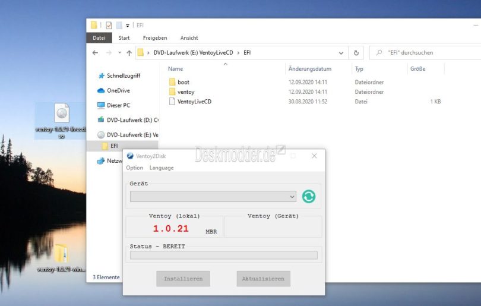This screenshot has height=306, width=481.
Task: Open the Language menu in Ventoy2Disk
Action: point(162,168)
